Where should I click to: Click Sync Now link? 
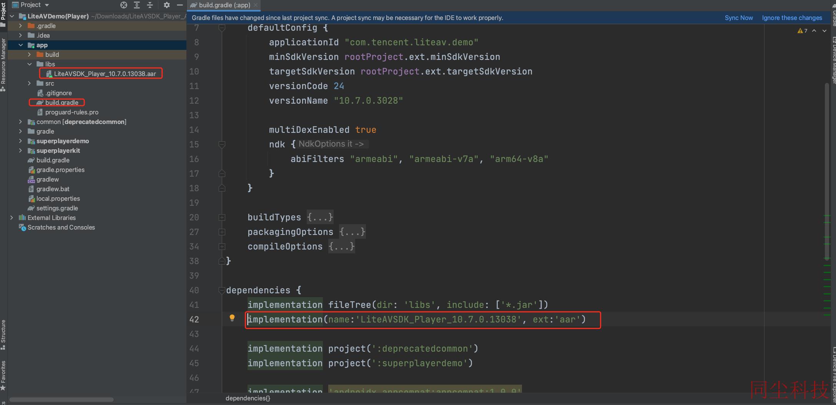738,18
